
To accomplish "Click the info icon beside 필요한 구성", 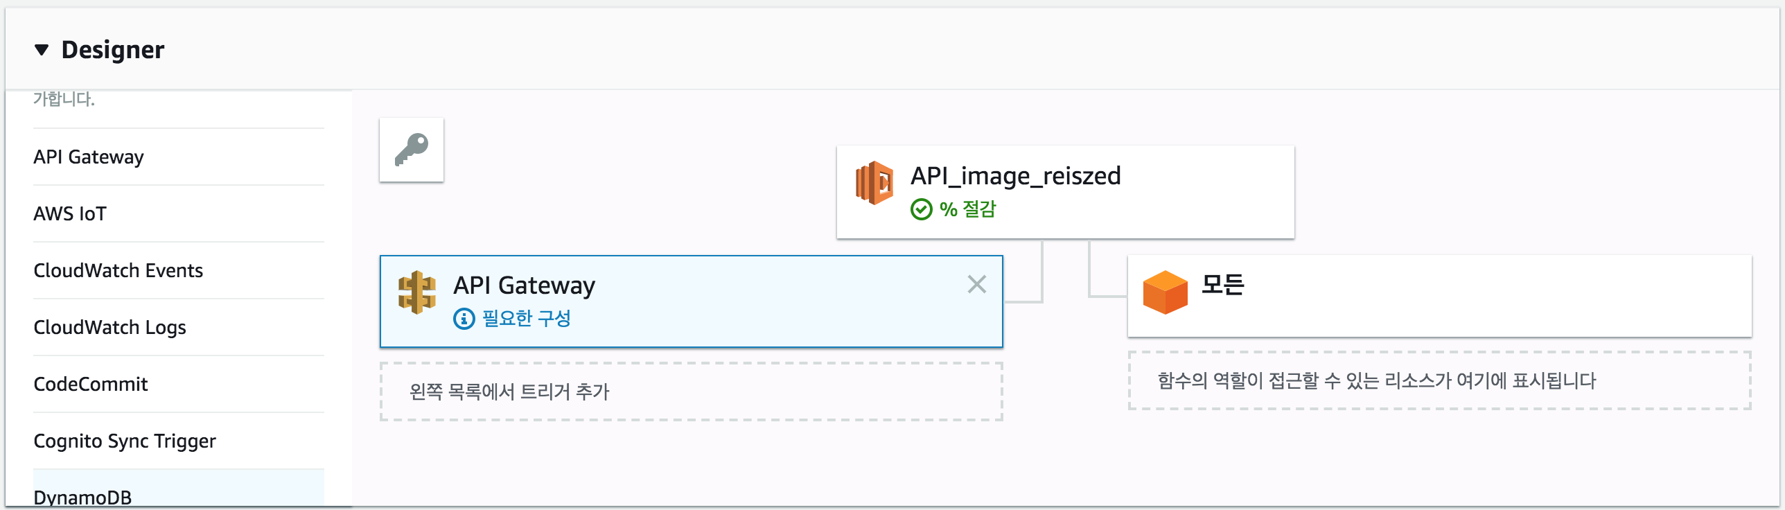I will tap(464, 319).
